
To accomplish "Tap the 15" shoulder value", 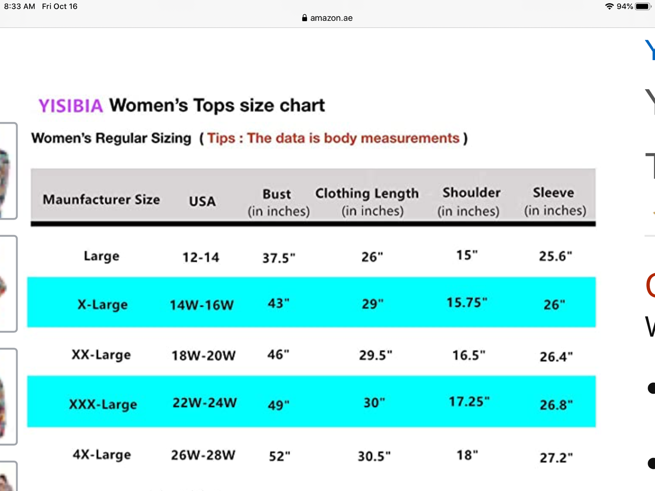I will click(467, 255).
